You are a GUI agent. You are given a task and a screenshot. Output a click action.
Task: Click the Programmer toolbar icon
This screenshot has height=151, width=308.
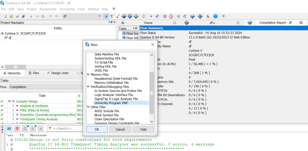(200, 16)
